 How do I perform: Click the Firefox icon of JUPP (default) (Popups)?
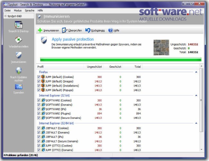(x=43, y=90)
